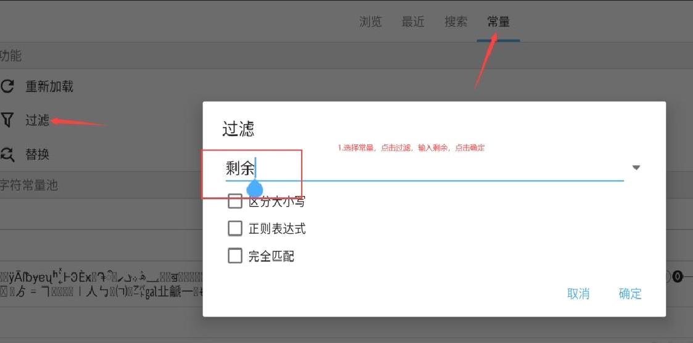693x343 pixels.
Task: Confirm the filter with 确定
Action: click(x=630, y=294)
